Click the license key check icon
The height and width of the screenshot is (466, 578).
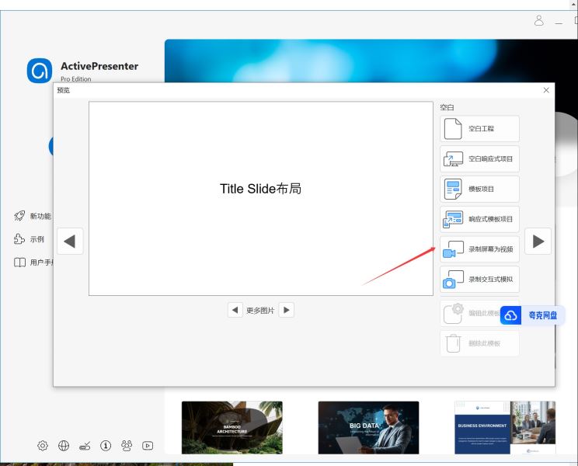tap(85, 446)
